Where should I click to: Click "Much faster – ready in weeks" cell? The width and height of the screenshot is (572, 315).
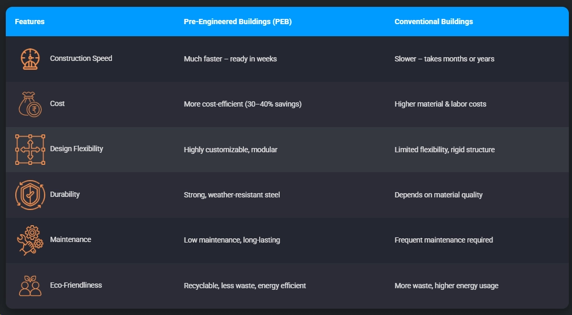click(230, 59)
